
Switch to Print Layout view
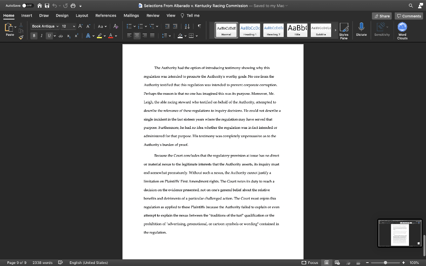pyautogui.click(x=327, y=263)
